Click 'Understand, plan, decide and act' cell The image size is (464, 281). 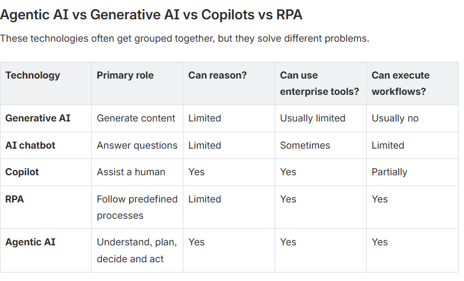(137, 250)
